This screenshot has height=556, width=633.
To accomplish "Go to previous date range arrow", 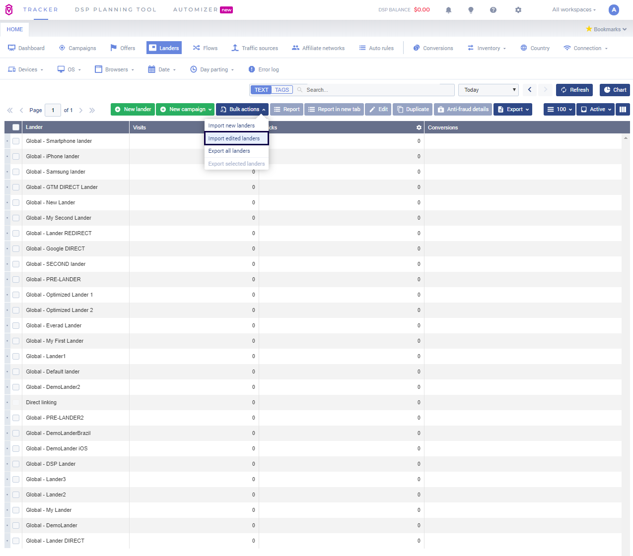I will [x=530, y=90].
